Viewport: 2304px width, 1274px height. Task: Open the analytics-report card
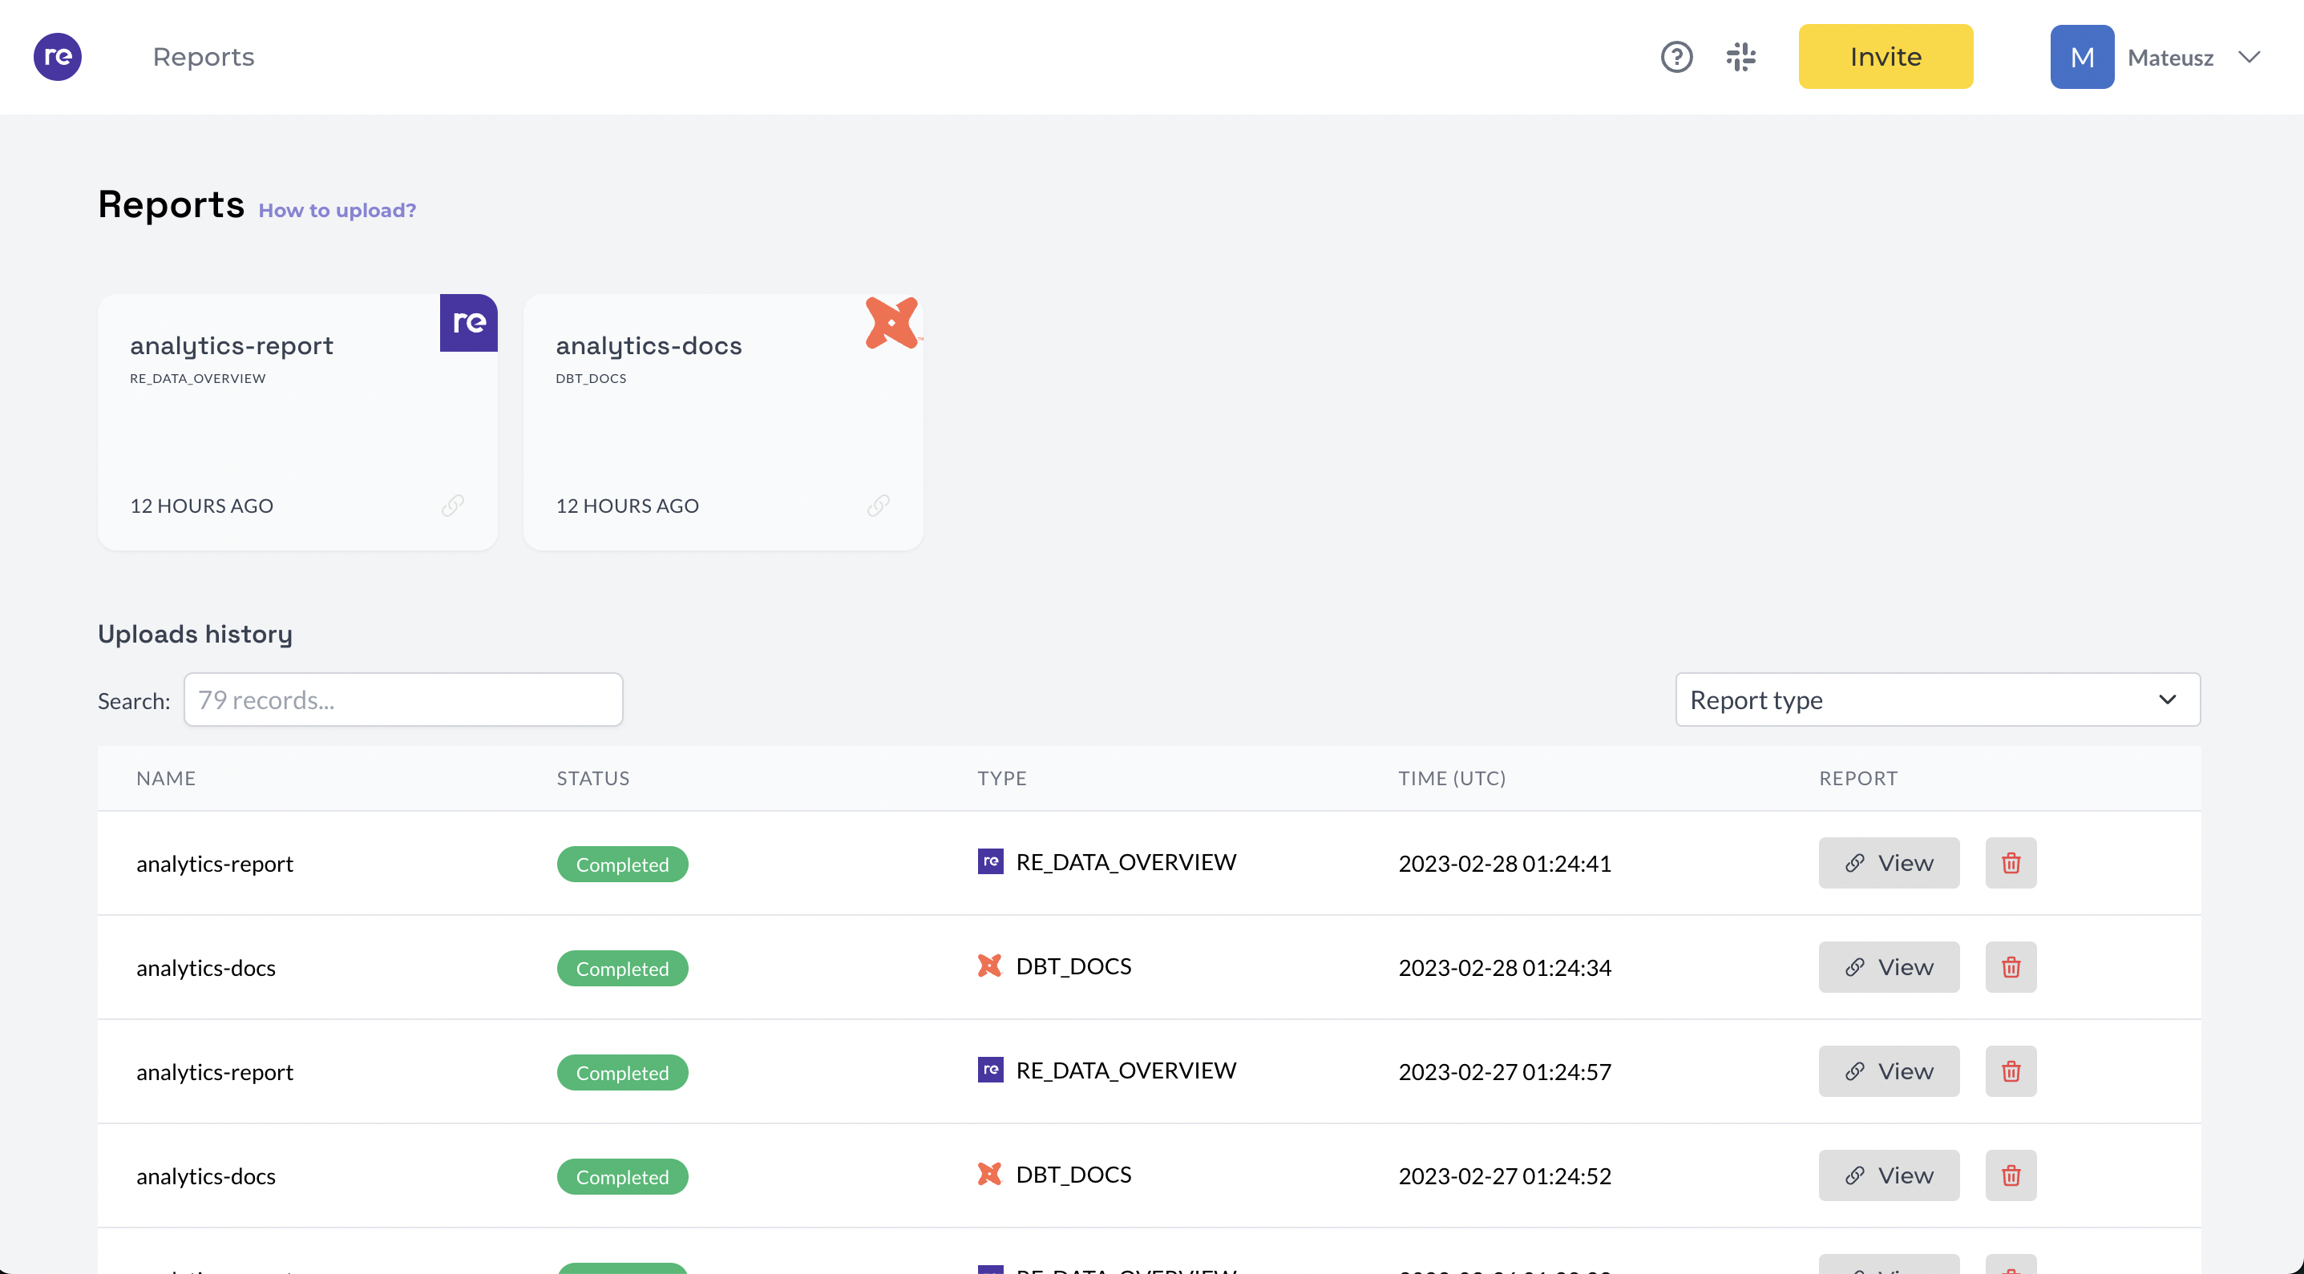[298, 422]
